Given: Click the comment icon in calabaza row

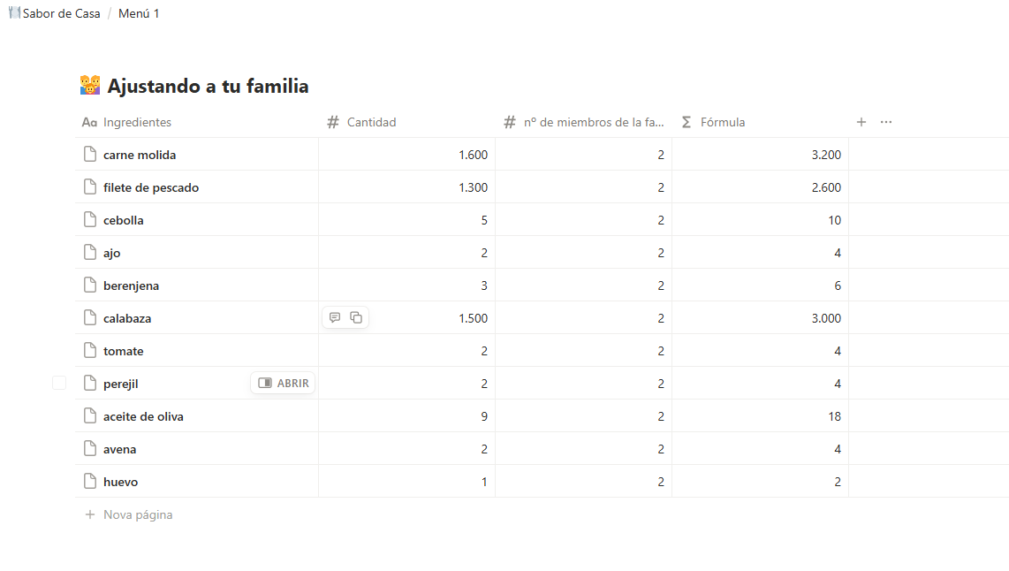Looking at the screenshot, I should 335,317.
